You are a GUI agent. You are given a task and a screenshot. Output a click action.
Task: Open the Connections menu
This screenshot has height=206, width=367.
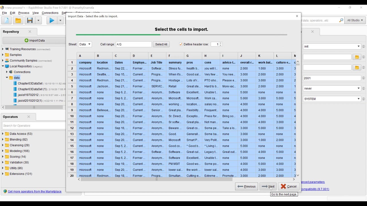[x=50, y=13]
